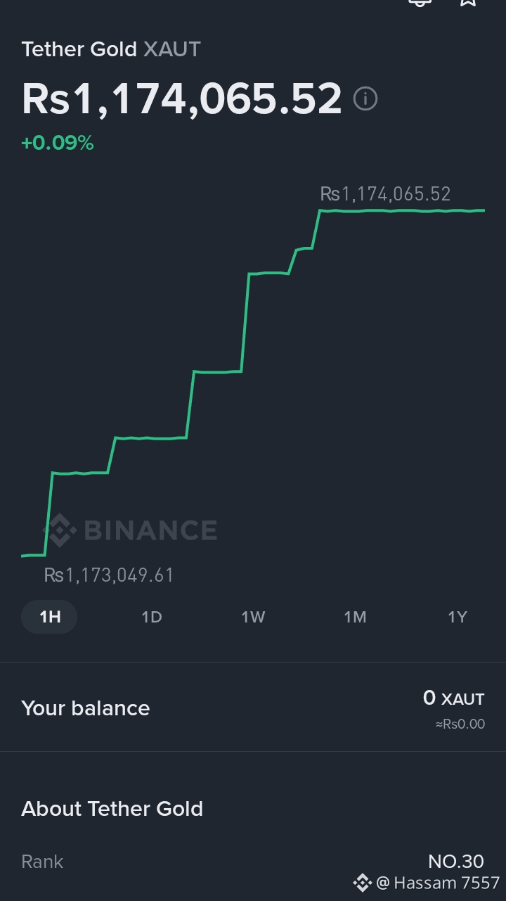The height and width of the screenshot is (901, 506).
Task: Tap the Rank NO.30 value
Action: click(456, 862)
